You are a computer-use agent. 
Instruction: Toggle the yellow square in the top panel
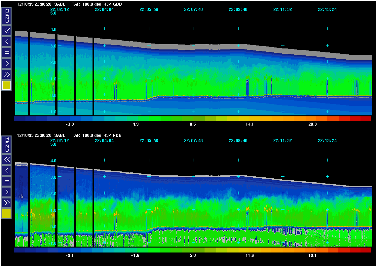click(x=7, y=85)
